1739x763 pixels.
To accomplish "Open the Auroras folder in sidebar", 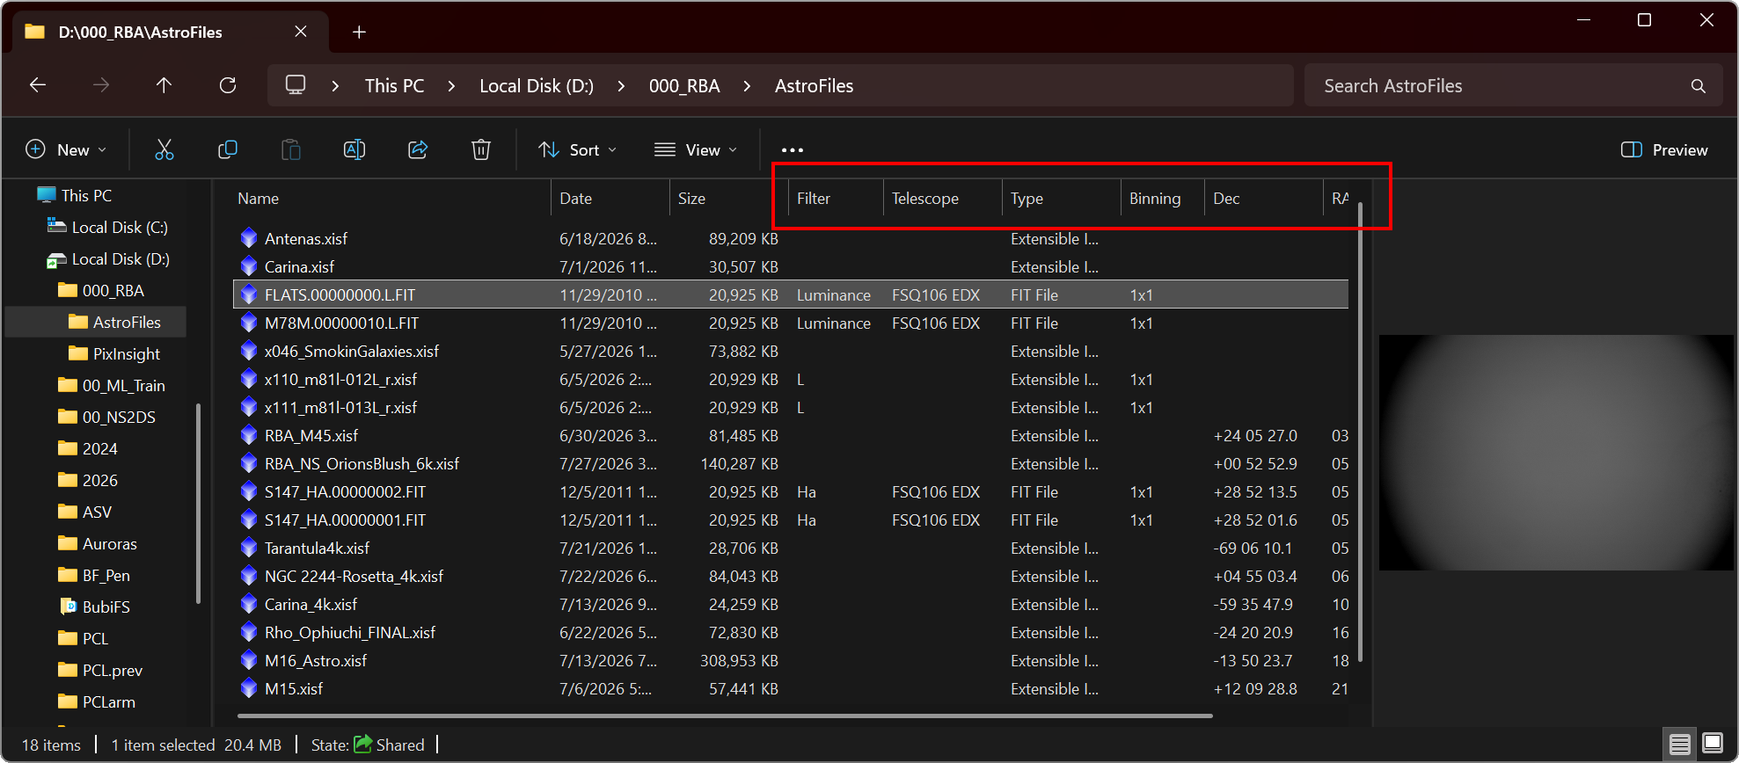I will pyautogui.click(x=109, y=543).
